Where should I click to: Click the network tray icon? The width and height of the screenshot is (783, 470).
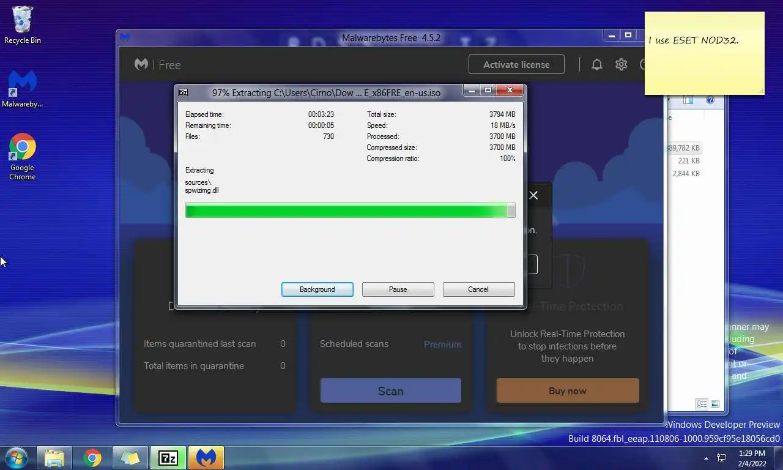[x=721, y=458]
